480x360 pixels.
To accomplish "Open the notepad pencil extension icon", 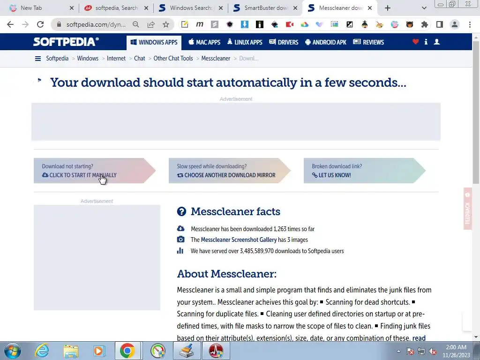I will coord(185,24).
